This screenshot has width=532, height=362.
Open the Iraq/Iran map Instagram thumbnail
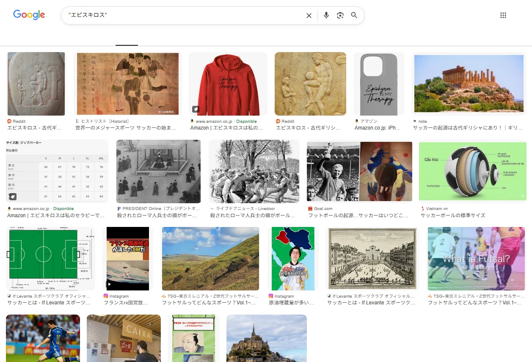(x=293, y=259)
